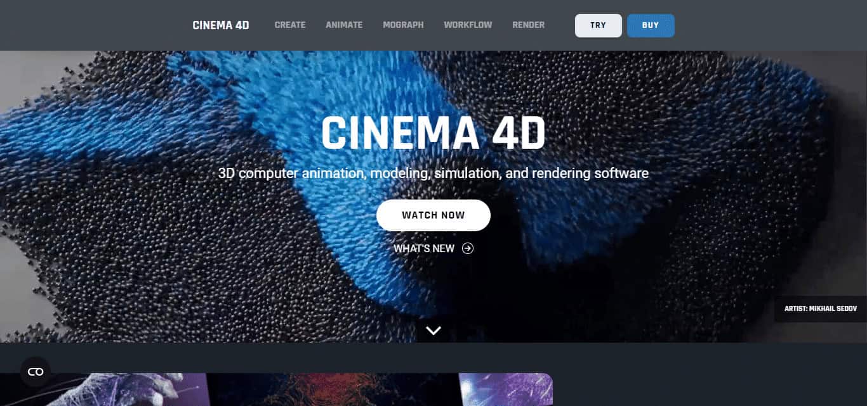Open the Create menu item

[290, 25]
